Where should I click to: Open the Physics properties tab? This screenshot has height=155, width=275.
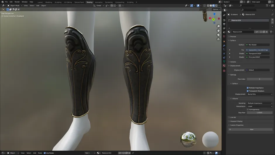tap(224, 54)
